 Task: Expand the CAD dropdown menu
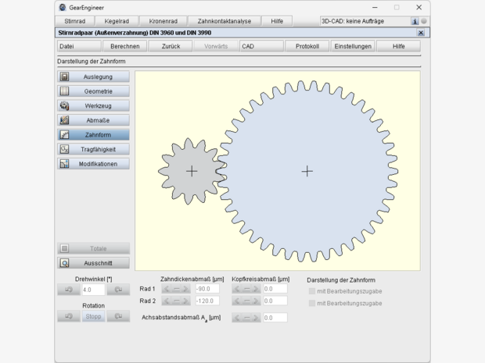click(x=260, y=46)
